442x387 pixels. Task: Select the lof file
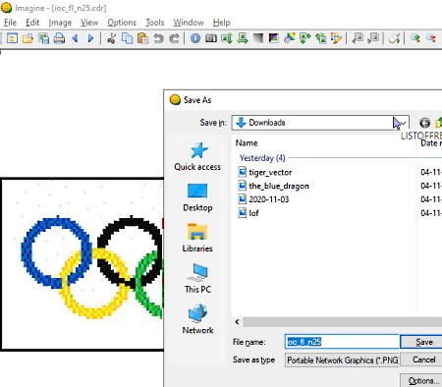(x=249, y=213)
